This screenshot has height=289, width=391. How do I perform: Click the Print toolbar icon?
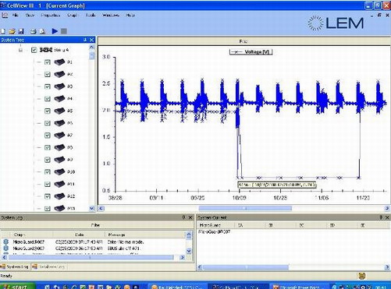click(x=33, y=31)
